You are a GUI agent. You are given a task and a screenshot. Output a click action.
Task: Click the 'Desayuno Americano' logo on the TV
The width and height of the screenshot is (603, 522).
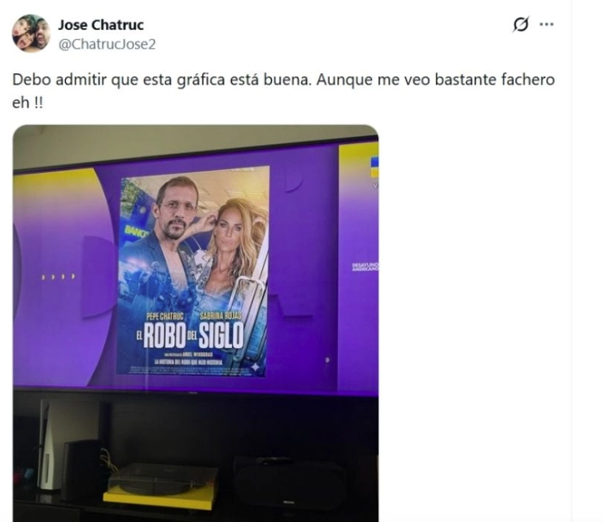click(365, 267)
